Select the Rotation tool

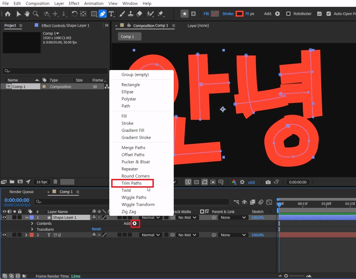(74, 14)
